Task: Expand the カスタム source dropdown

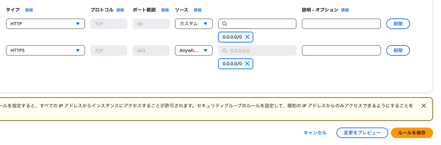Action: tap(194, 24)
